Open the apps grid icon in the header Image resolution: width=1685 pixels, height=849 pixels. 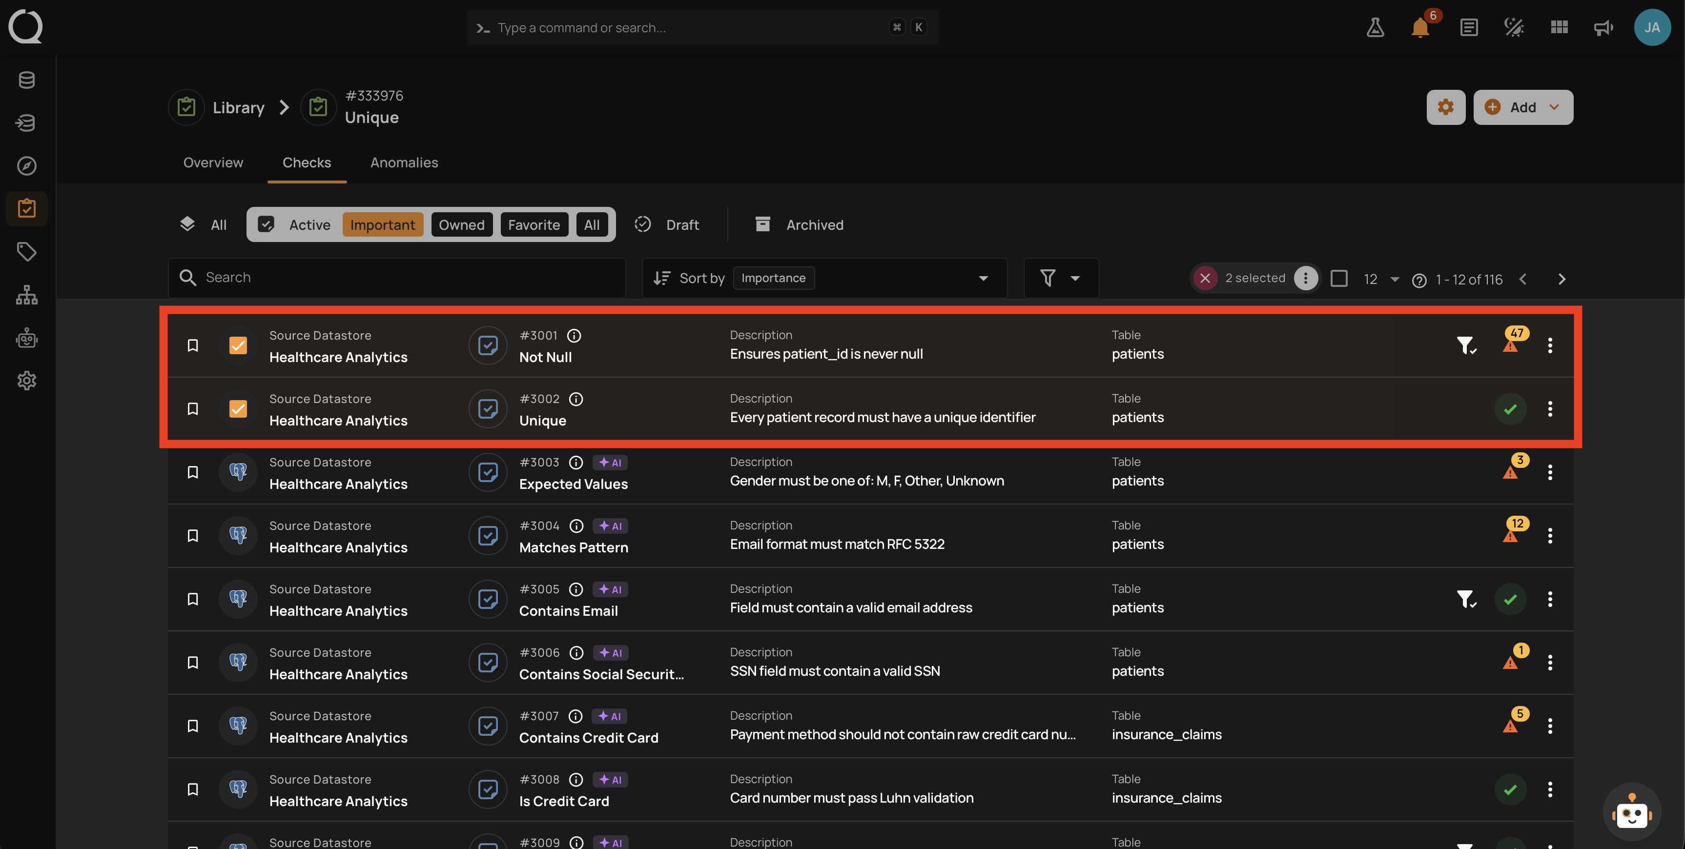(1559, 27)
